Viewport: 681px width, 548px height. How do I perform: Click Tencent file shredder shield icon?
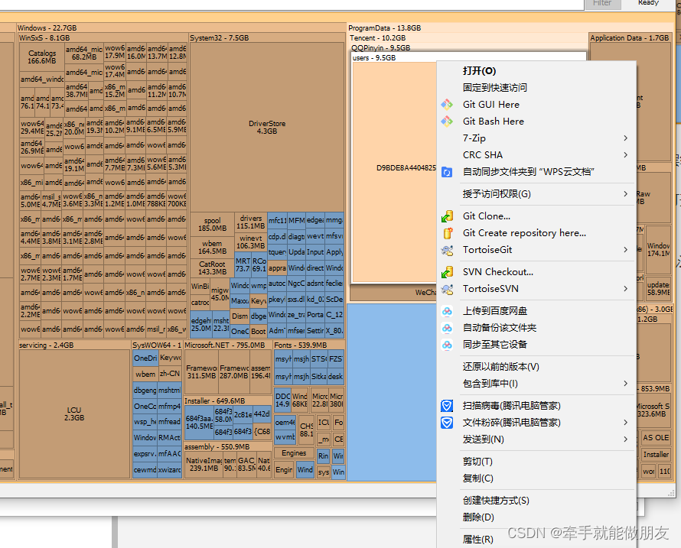click(x=447, y=423)
